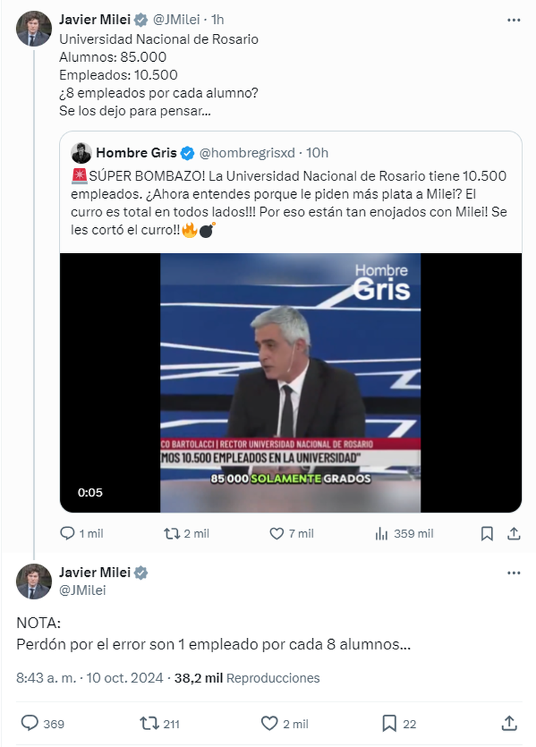536x747 pixels.
Task: Share the top Javier Milei tweet
Action: (514, 534)
